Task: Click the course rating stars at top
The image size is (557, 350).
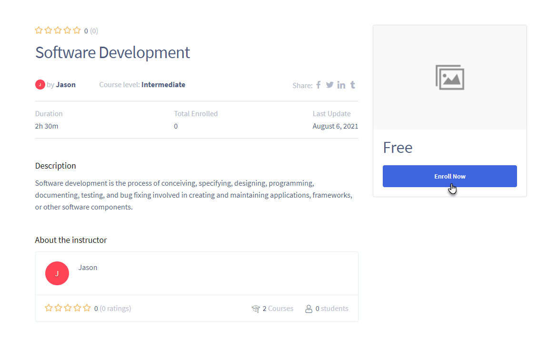Action: [58, 30]
